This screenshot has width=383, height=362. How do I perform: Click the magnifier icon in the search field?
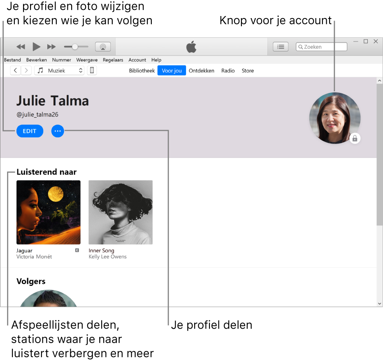300,47
